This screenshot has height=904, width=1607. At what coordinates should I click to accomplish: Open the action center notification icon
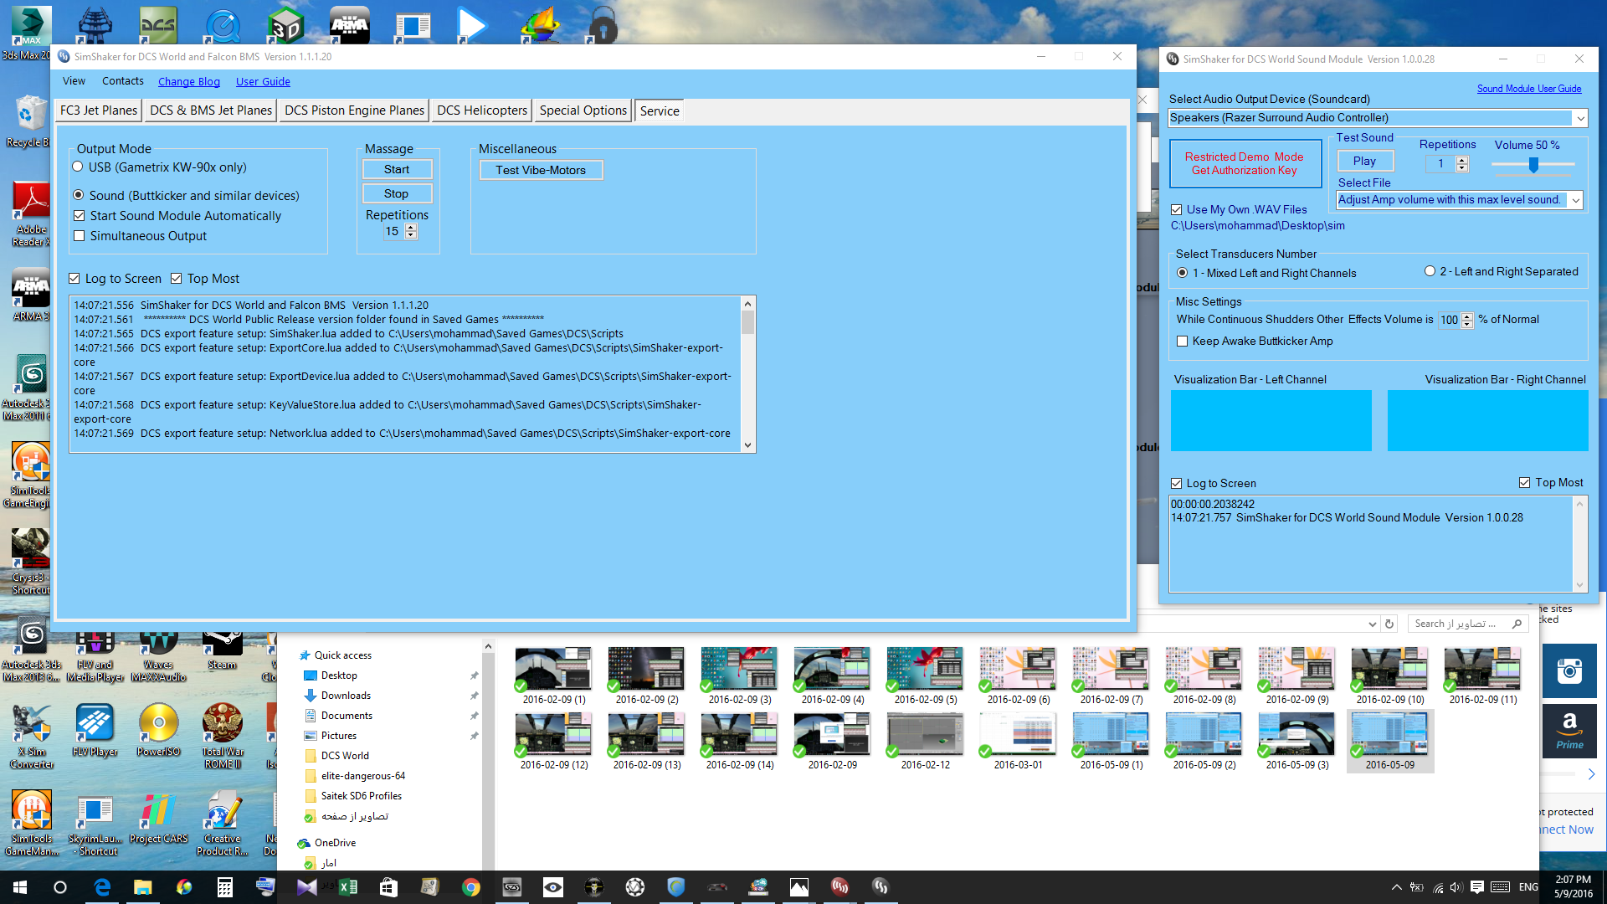1476,887
